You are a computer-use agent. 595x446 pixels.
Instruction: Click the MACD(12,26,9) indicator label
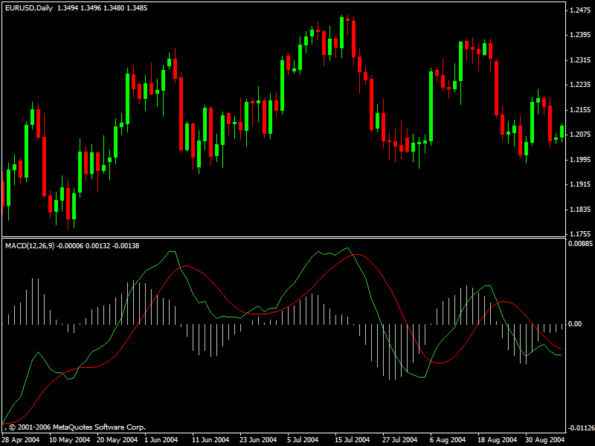coord(30,246)
